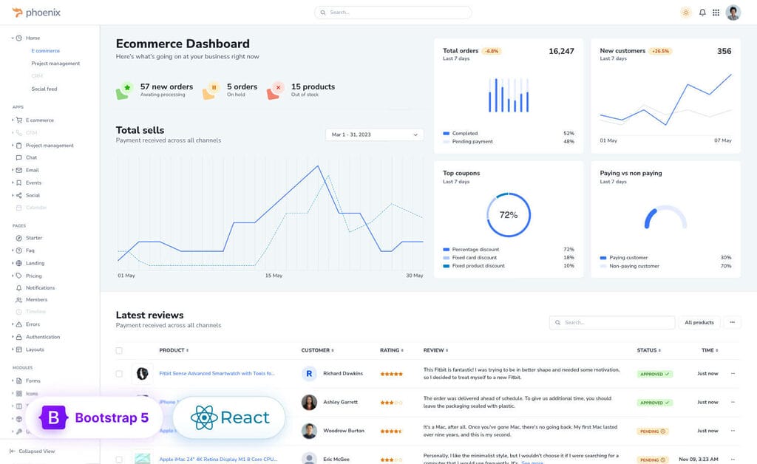Viewport: 757px width, 464px height.
Task: Tick the checkbox for Fitbit Sense row
Action: tap(119, 374)
